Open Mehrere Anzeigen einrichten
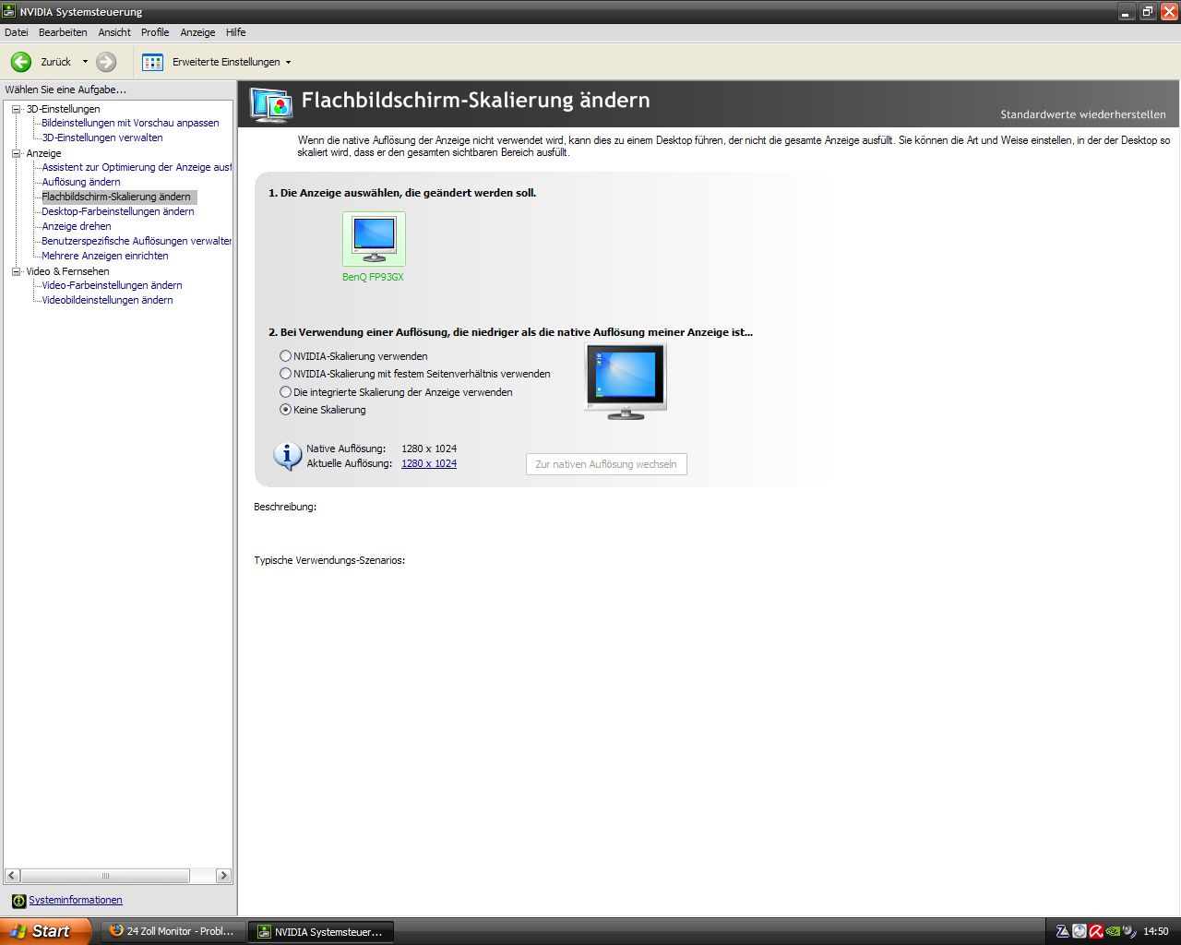 (x=105, y=256)
